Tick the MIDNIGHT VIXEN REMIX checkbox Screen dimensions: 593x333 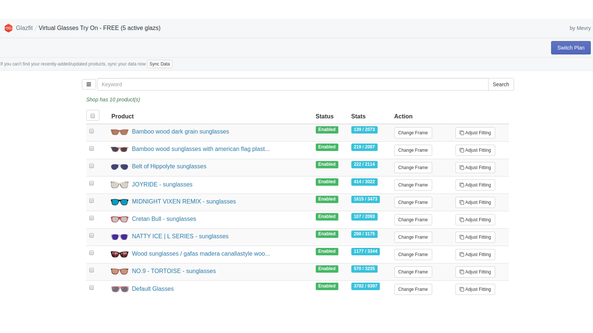pos(92,201)
